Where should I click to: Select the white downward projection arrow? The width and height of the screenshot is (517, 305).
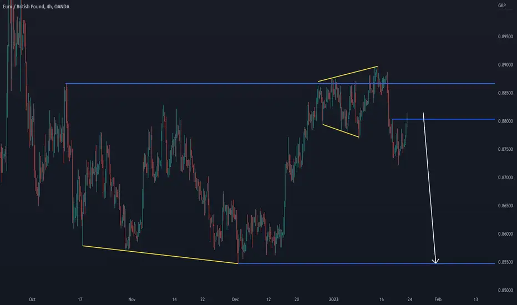[429, 188]
